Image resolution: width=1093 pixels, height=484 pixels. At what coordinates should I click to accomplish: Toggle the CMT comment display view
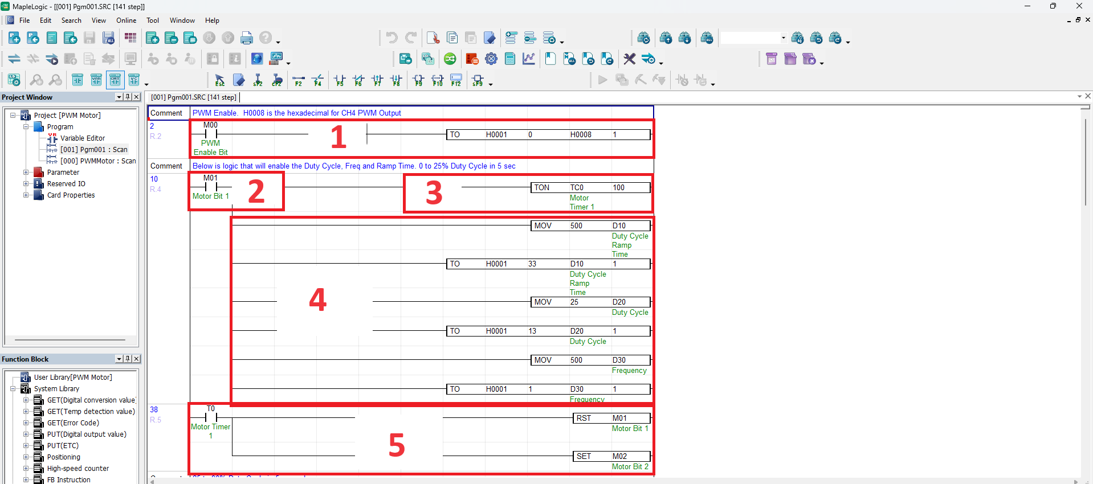click(115, 80)
